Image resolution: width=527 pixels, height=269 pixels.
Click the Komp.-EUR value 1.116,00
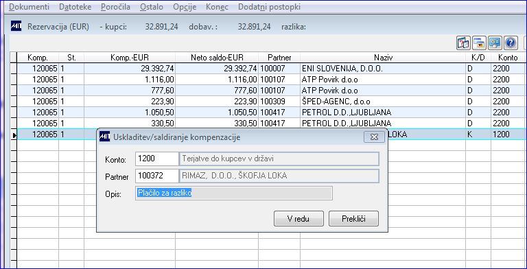[x=130, y=80]
